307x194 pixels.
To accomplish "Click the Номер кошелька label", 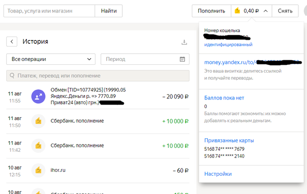I will click(222, 31).
